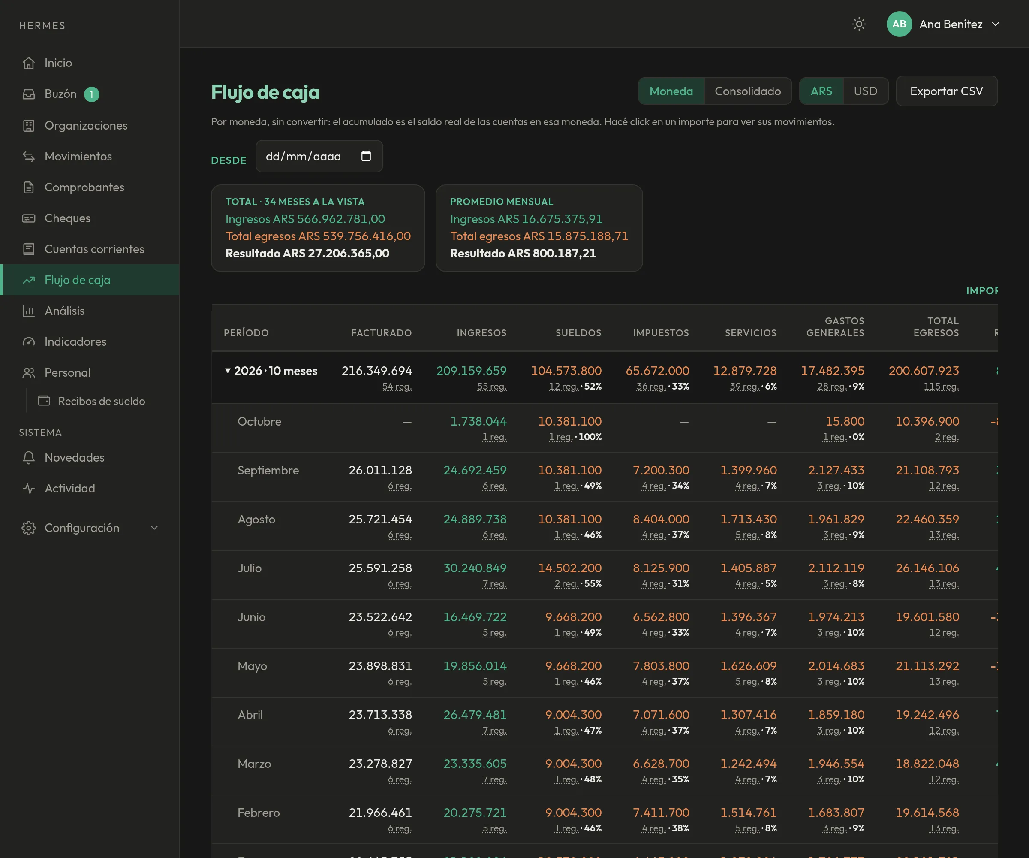The image size is (1029, 858).
Task: Click the Indicadores gauge icon
Action: pyautogui.click(x=28, y=342)
